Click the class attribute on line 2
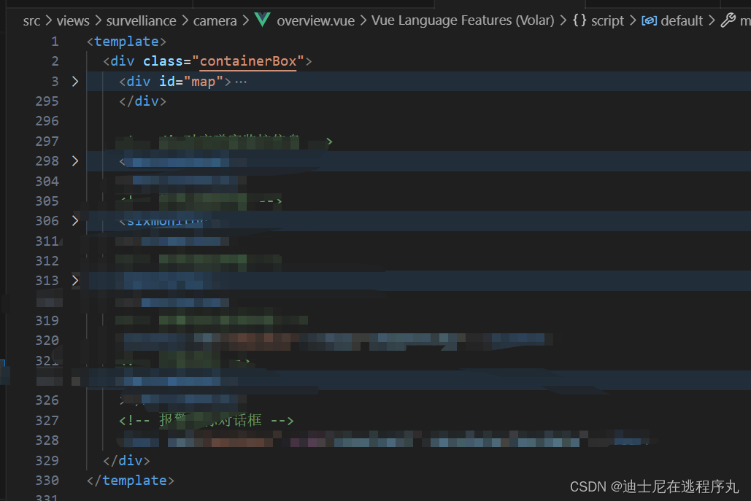Screen dimensions: 751x501 (x=163, y=61)
